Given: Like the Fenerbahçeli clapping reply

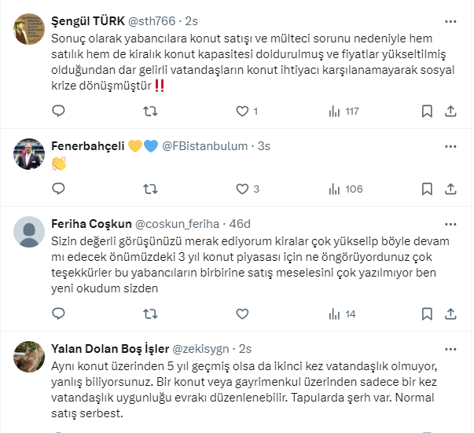Looking at the screenshot, I should 243,189.
